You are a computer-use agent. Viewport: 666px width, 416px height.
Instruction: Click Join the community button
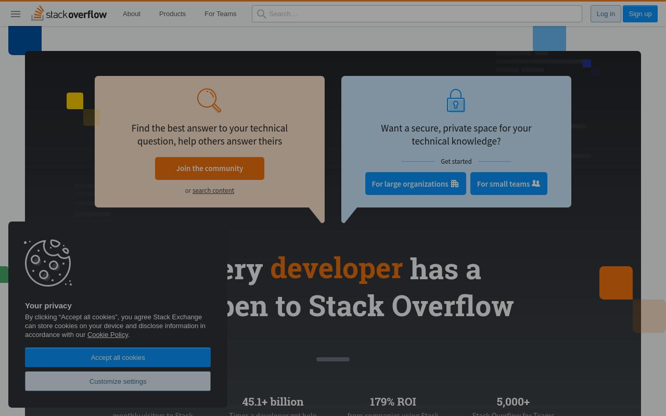(x=210, y=168)
